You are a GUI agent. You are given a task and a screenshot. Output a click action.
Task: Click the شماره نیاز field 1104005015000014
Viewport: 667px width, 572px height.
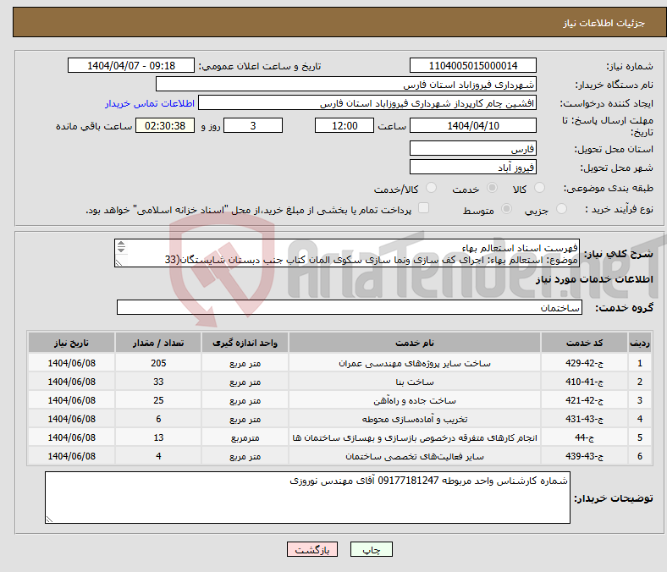click(472, 65)
